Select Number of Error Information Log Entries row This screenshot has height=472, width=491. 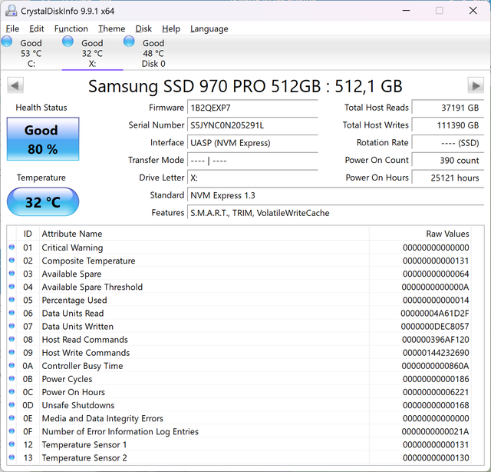[x=239, y=432]
